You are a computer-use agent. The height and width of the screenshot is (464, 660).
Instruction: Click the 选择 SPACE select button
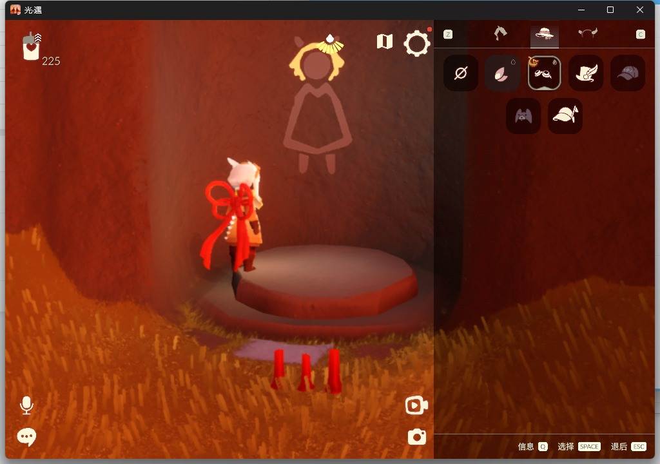[x=579, y=447]
